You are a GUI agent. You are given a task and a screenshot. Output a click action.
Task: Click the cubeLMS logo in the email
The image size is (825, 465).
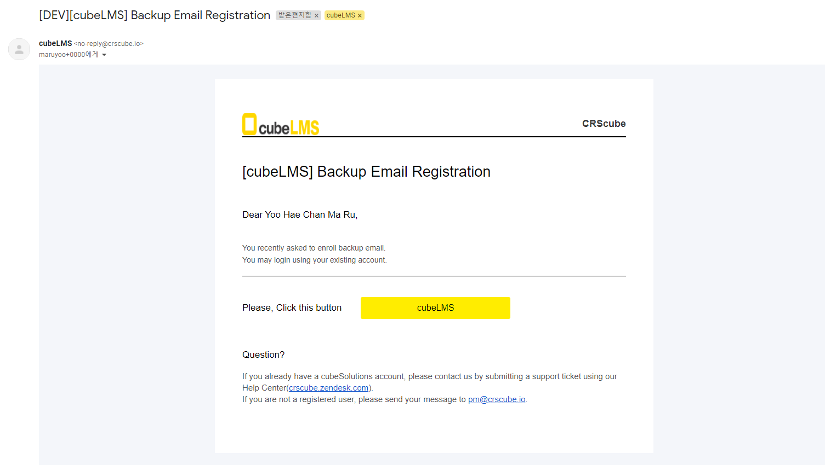click(281, 125)
